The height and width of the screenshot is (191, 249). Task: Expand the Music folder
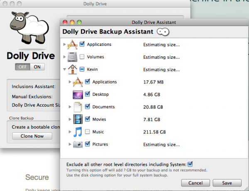coord(70,131)
